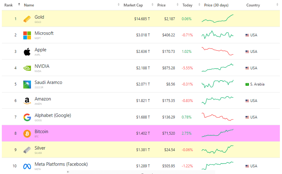Screen dimensions: 282x174
Task: Open the Alphabet (Google) link
Action: click(x=53, y=115)
